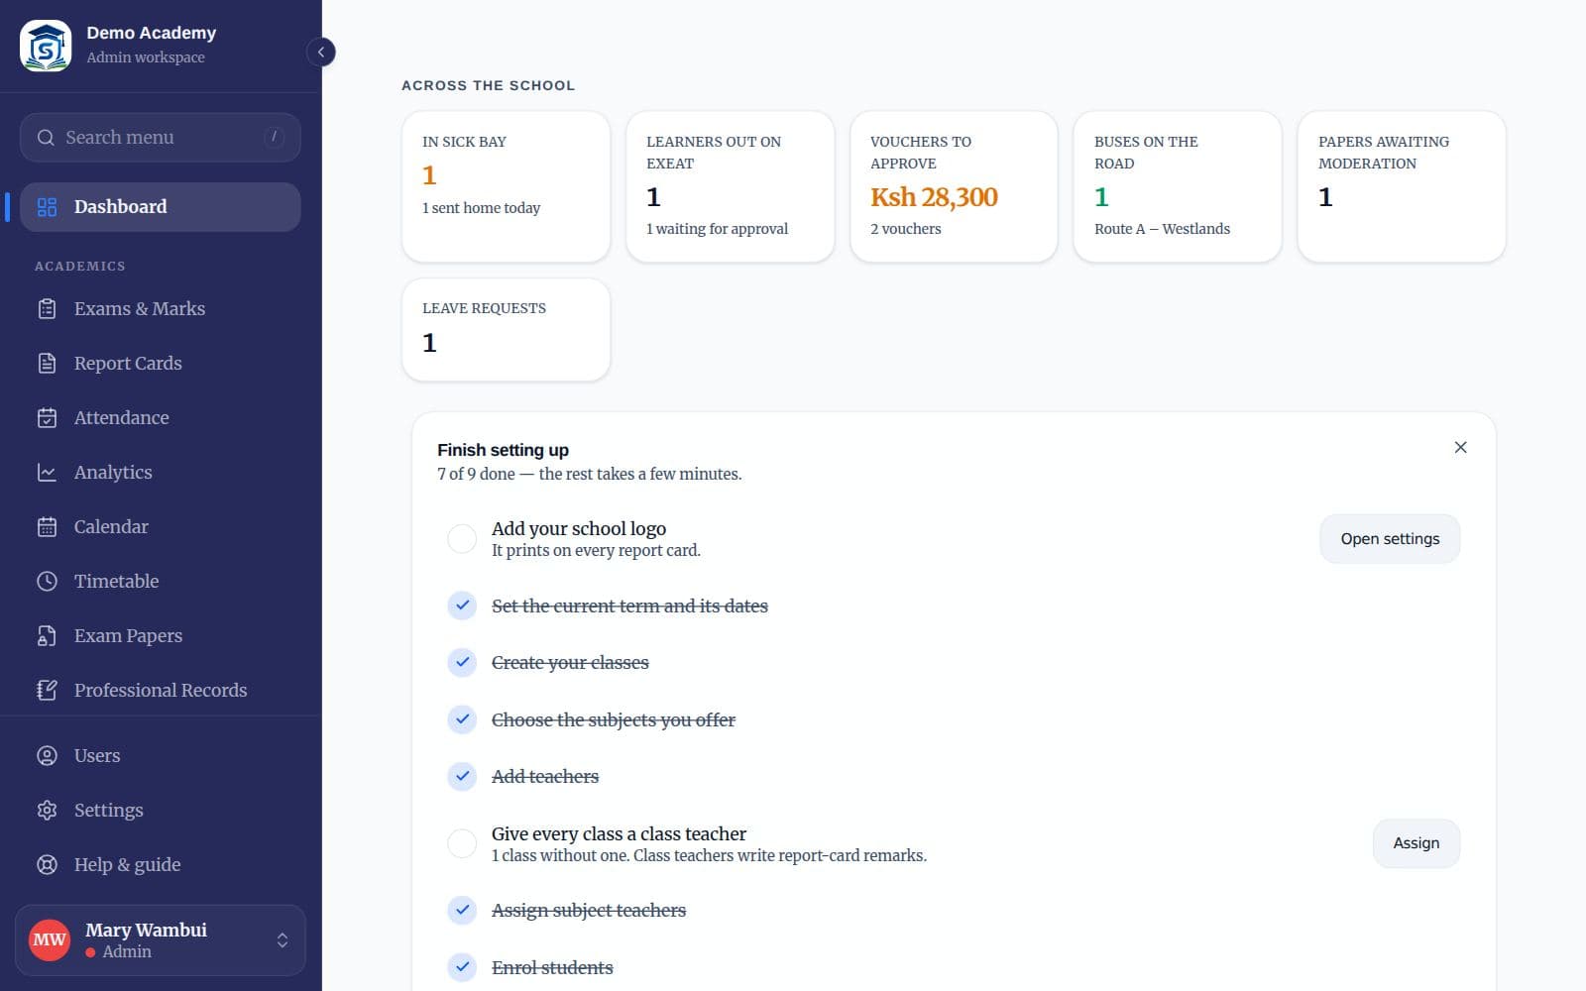Click the Demo Academy school logo
This screenshot has width=1586, height=991.
[x=46, y=46]
